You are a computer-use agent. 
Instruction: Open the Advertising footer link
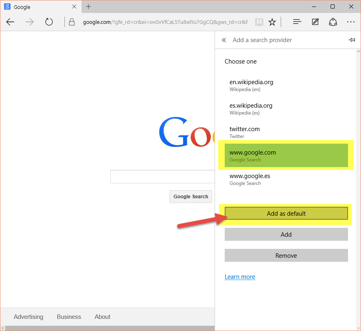(x=28, y=317)
